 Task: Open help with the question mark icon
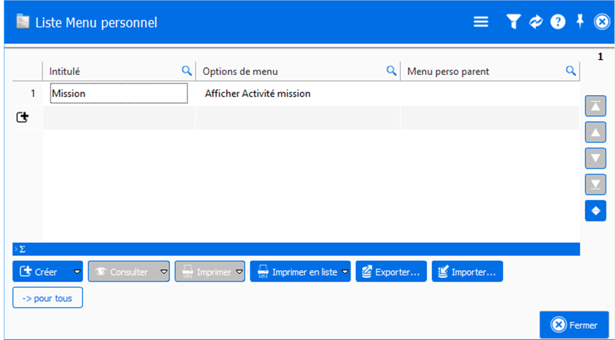point(558,22)
